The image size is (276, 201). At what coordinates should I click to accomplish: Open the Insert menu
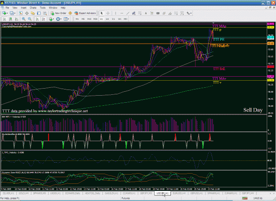tap(23, 8)
